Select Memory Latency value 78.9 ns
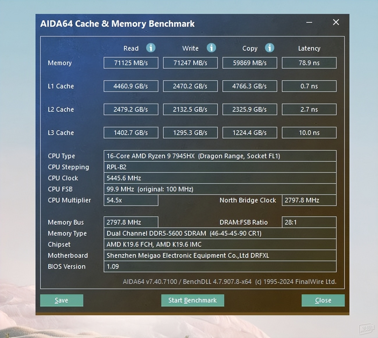Viewport: 378px width, 338px height. click(x=309, y=63)
